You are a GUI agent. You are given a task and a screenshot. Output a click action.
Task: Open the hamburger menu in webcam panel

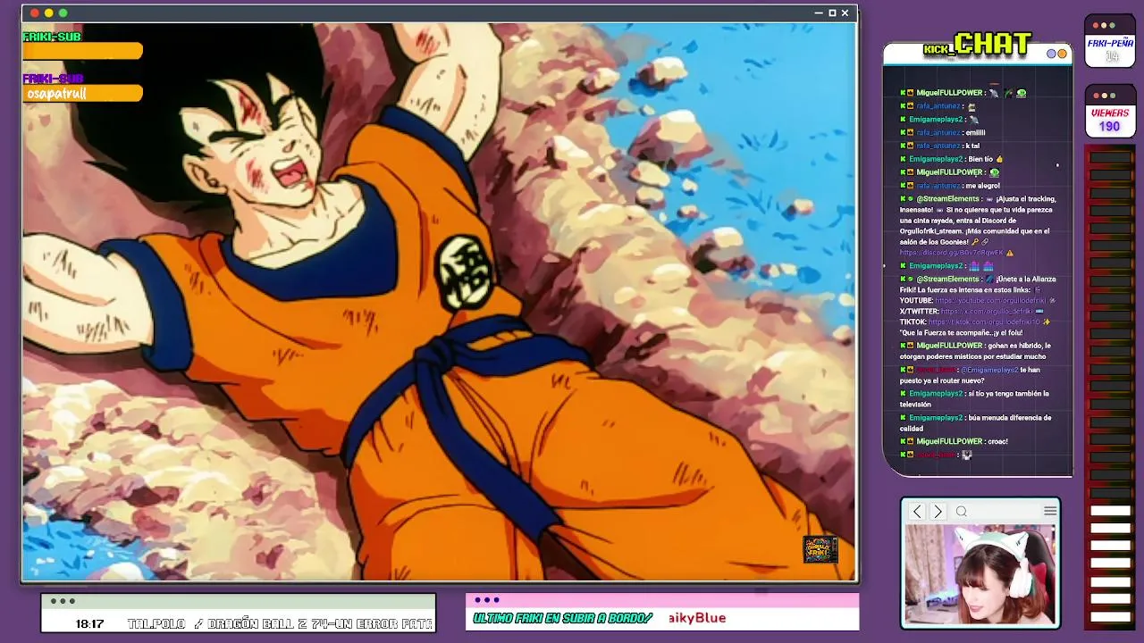[1050, 511]
